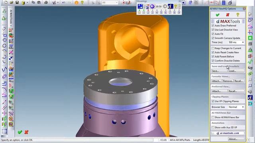Select the spline curve tool in left toolbar
The image size is (255, 143).
point(4,69)
